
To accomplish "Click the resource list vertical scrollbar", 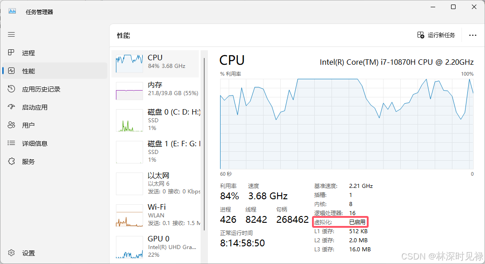I will 204,144.
